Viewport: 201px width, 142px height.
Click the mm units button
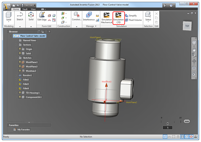(x=187, y=121)
